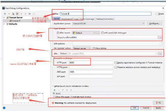166x111 pixels.
Task: Create new folder in configurations toolbar
Action: tap(30, 14)
